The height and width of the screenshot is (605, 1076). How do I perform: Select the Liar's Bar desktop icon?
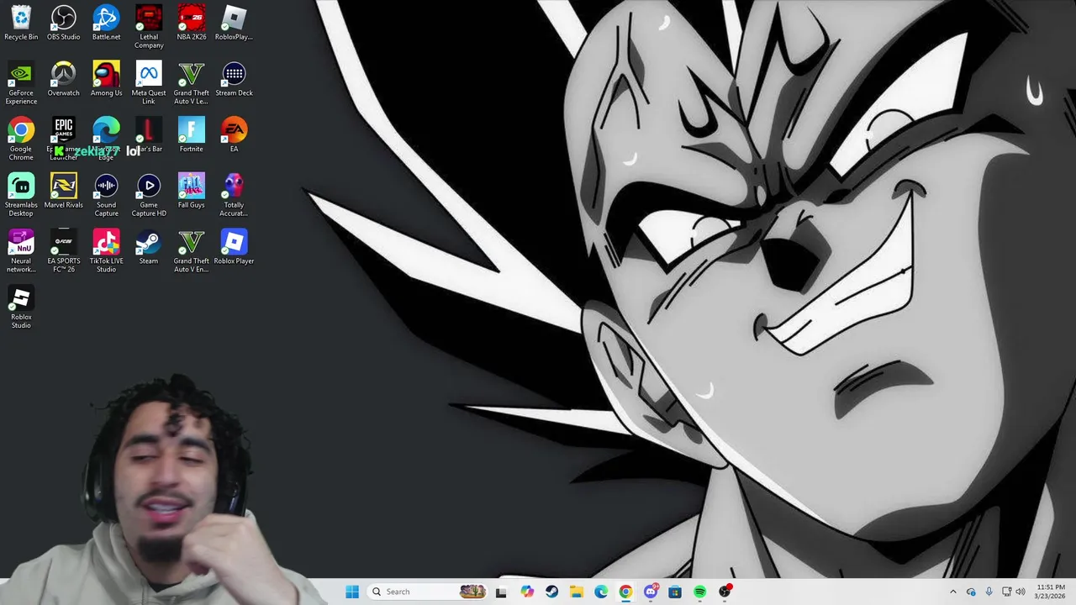pyautogui.click(x=149, y=134)
